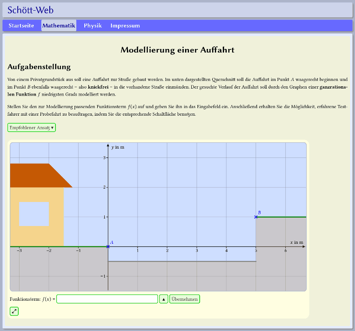
Task: Click the y in m axis label
Action: point(118,147)
